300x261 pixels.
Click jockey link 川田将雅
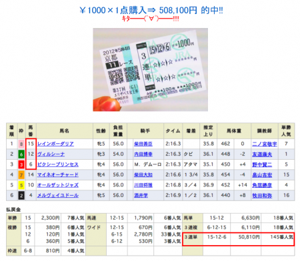pyautogui.click(x=143, y=185)
